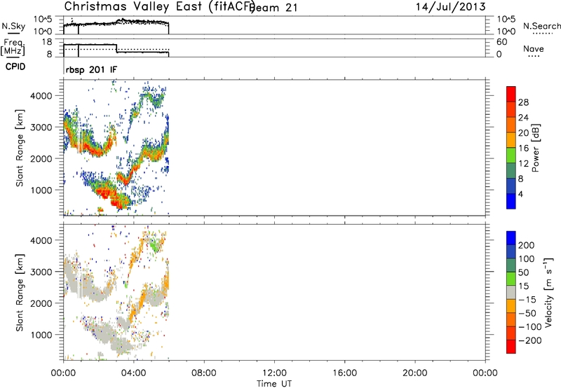Click the left '10^5' noise axis label
This screenshot has height=388, width=561.
[43, 20]
